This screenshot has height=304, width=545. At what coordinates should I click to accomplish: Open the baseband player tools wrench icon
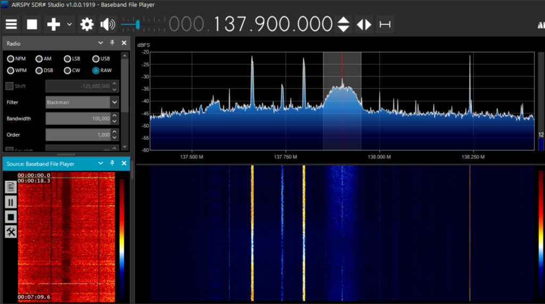click(11, 232)
